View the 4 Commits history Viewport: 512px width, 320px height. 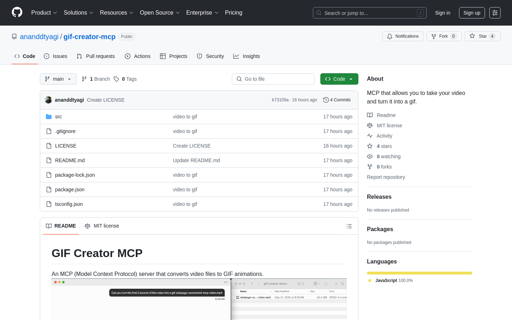[x=337, y=100]
